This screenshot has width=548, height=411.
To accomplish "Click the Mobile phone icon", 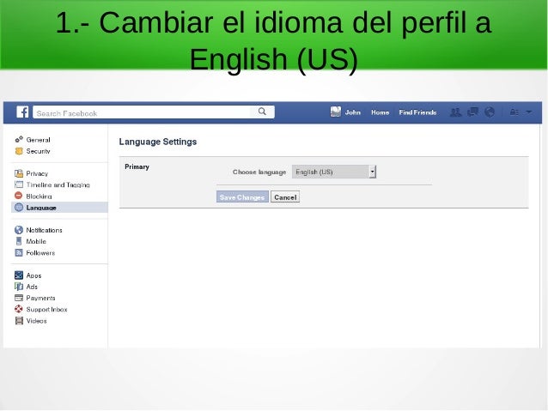I will [x=19, y=241].
